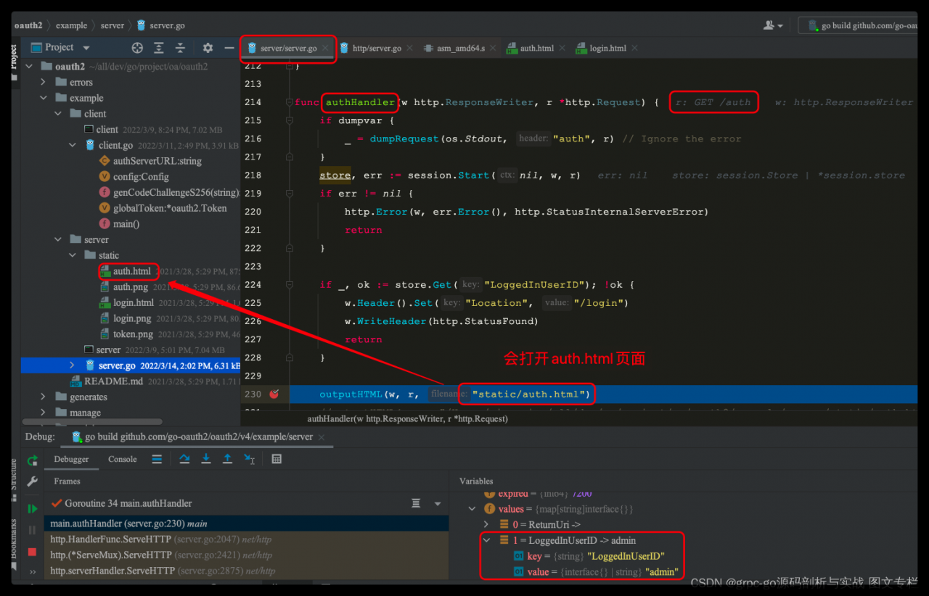The width and height of the screenshot is (929, 596).
Task: Open Evaluate Expression calculator icon
Action: click(x=277, y=459)
